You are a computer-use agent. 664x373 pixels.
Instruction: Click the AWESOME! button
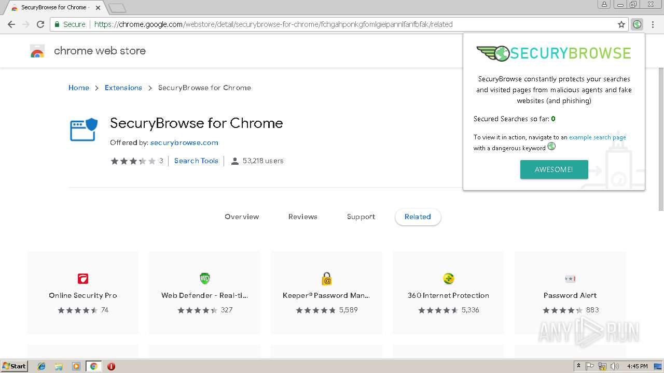[x=554, y=169]
